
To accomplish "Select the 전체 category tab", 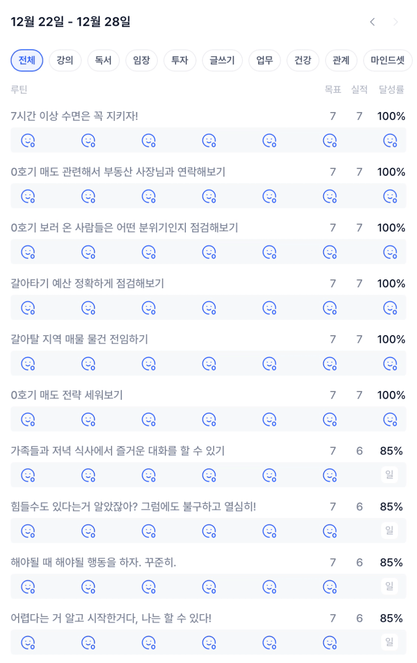I will [x=27, y=61].
